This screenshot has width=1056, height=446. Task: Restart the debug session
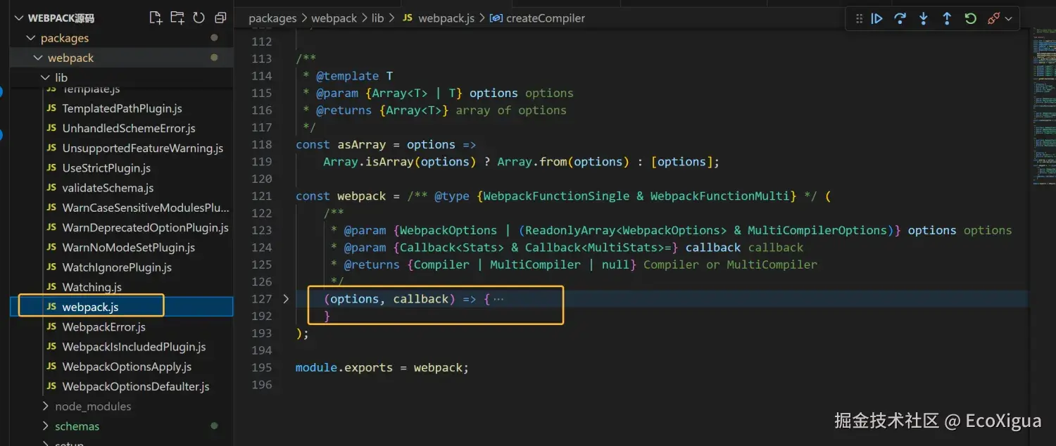point(970,19)
